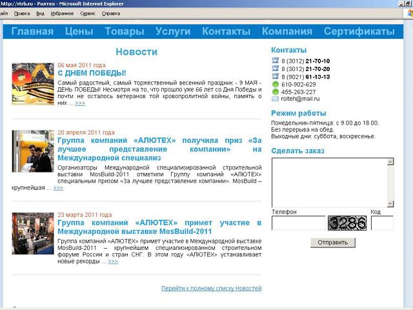
Task: Click the phone icon beside 61-13-13
Action: (276, 76)
